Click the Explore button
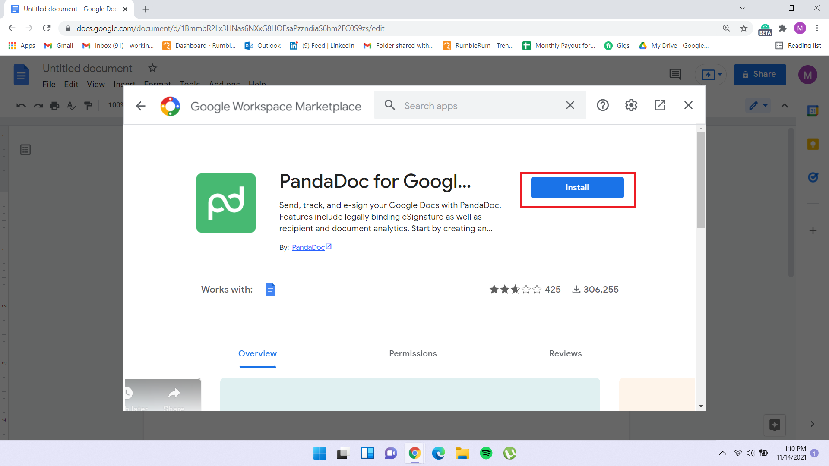Viewport: 829px width, 466px height. pos(775,425)
